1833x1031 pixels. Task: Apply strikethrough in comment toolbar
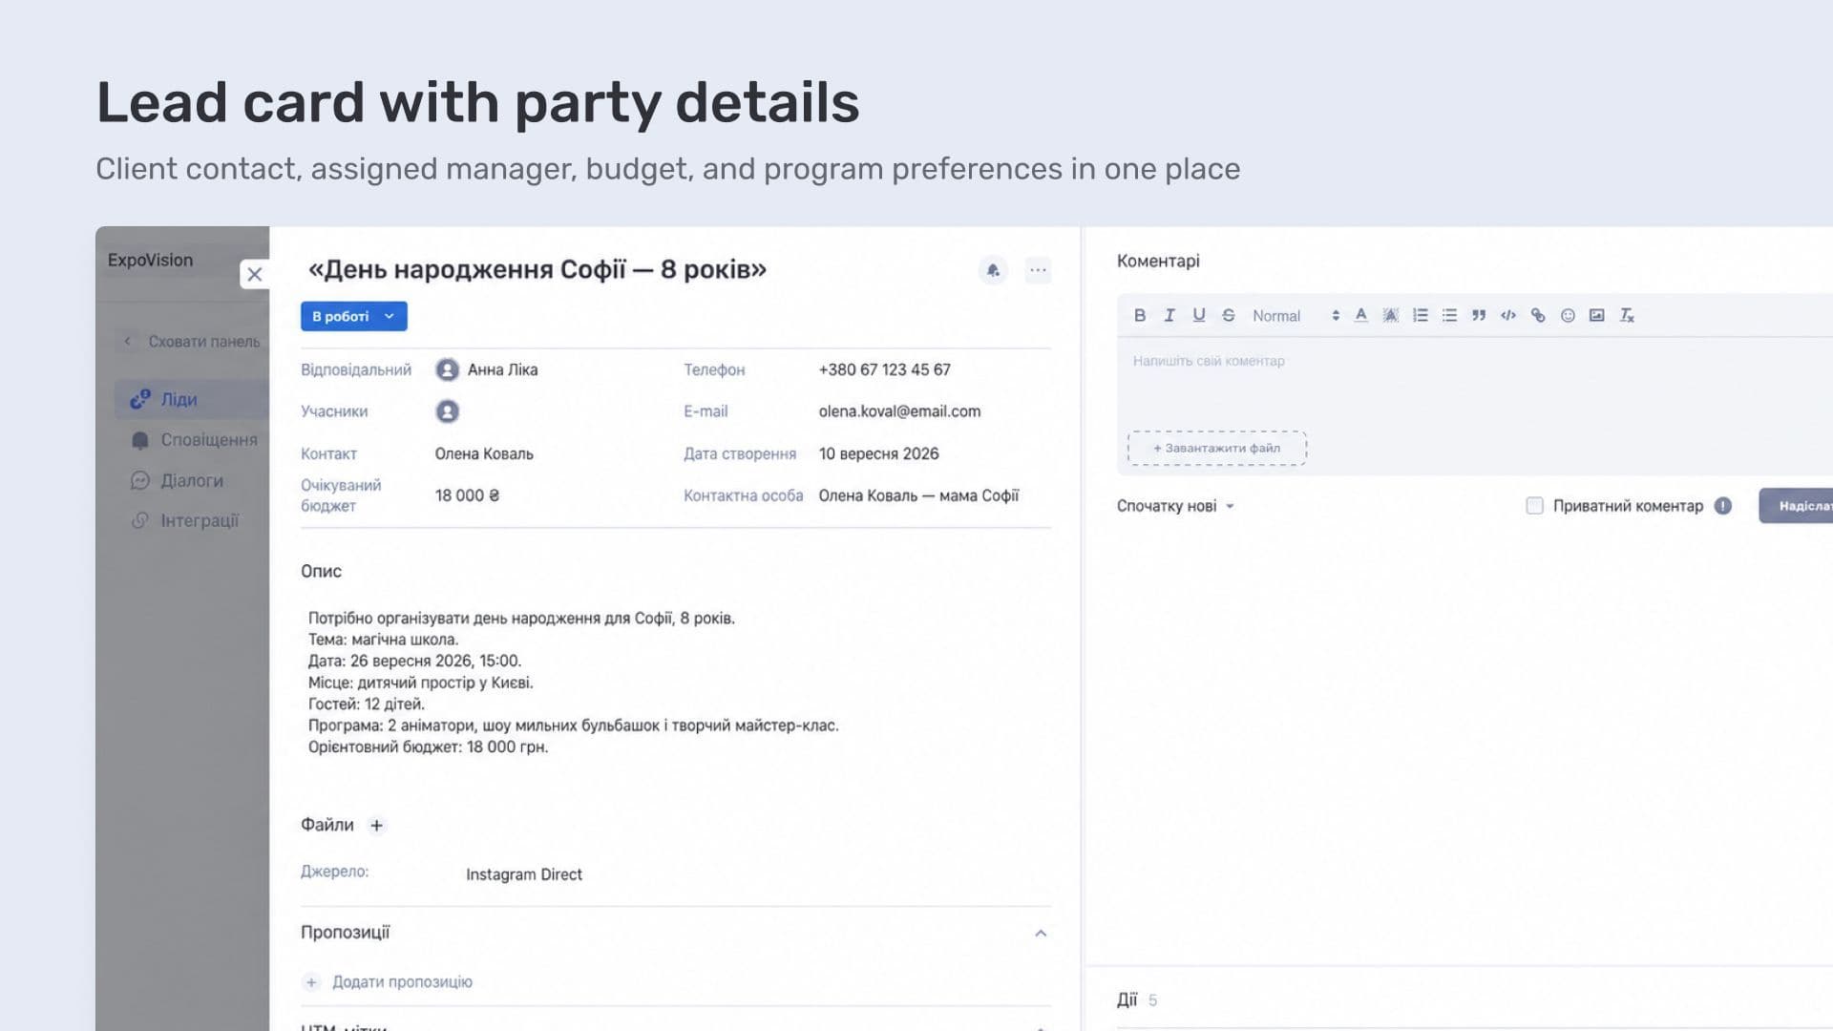point(1228,315)
